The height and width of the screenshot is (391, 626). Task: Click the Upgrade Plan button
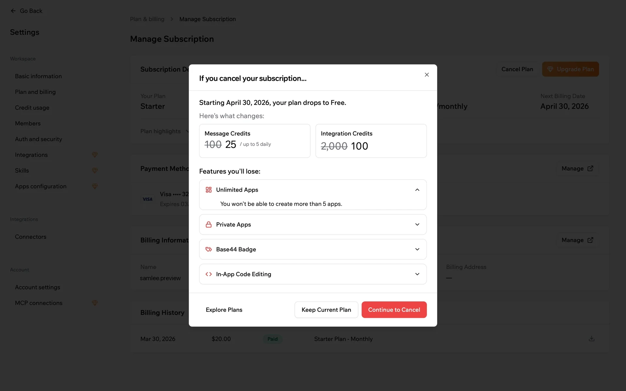pos(570,69)
